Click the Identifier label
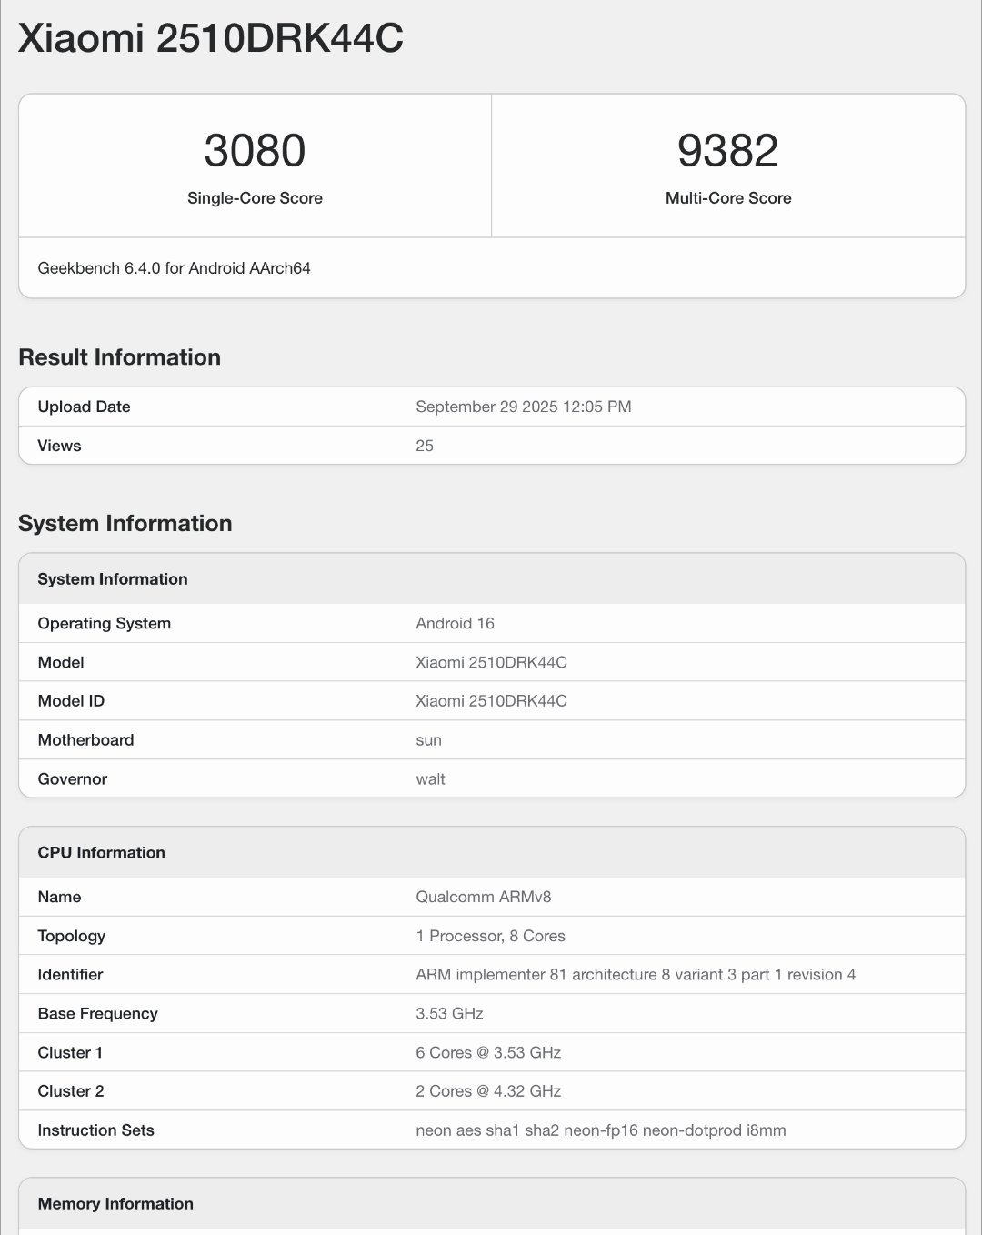Screen dimensions: 982x1235 coord(70,975)
